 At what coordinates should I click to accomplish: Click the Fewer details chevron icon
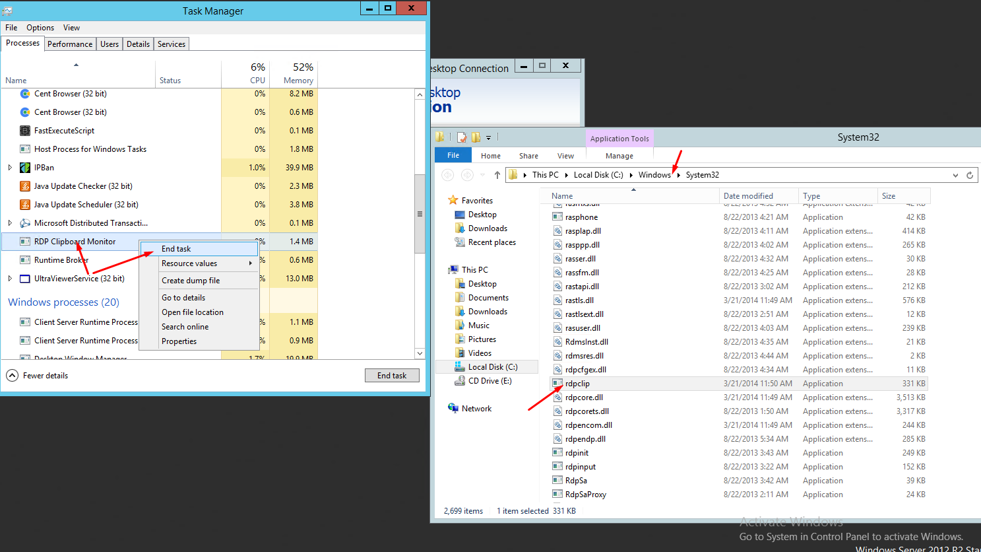tap(12, 375)
